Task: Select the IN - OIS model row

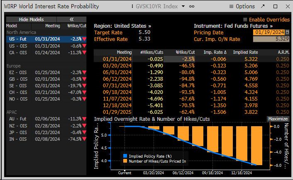Action: pos(46,139)
